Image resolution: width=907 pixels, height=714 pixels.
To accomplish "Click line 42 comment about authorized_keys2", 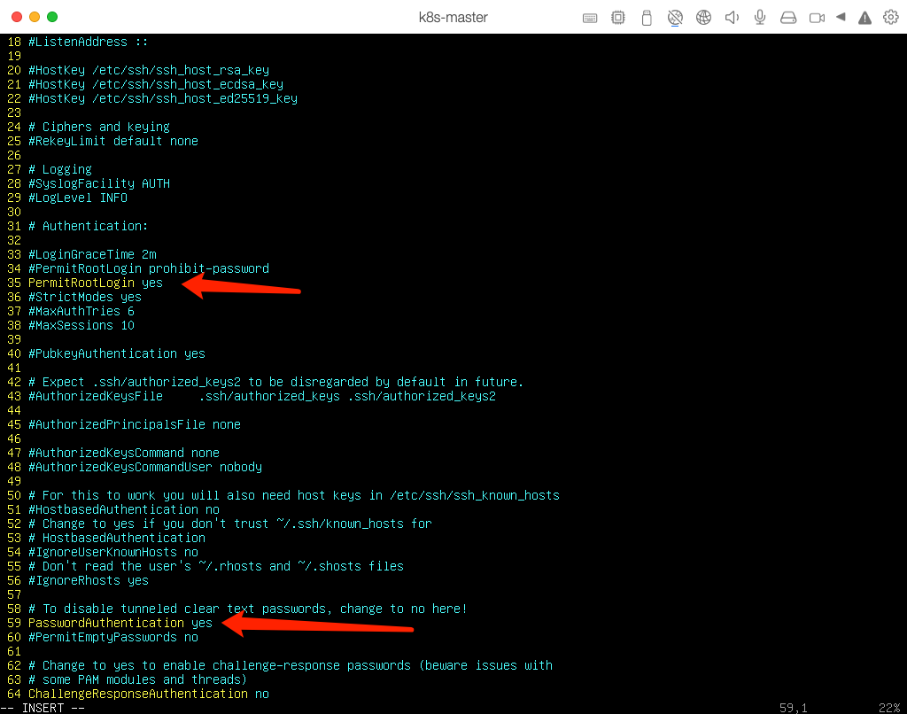I will 276,382.
